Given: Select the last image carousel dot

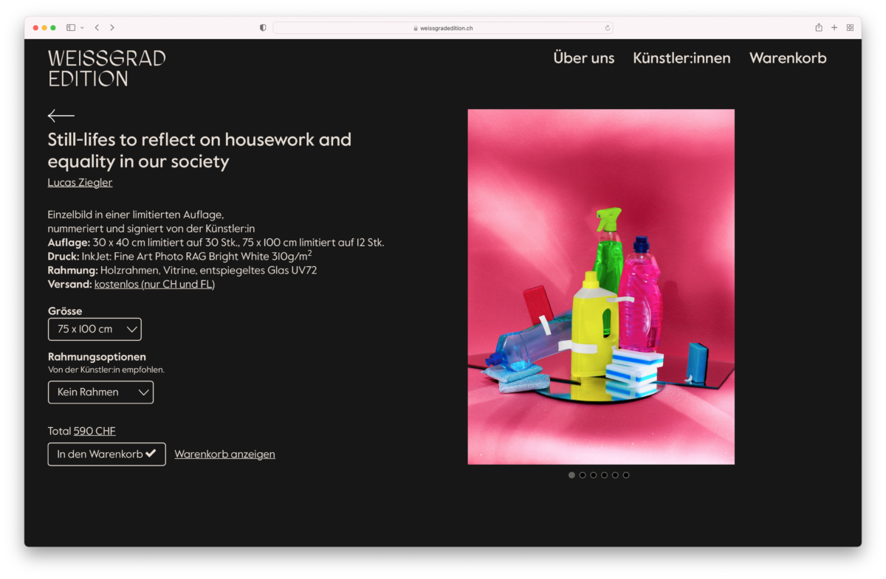Looking at the screenshot, I should click(x=626, y=475).
